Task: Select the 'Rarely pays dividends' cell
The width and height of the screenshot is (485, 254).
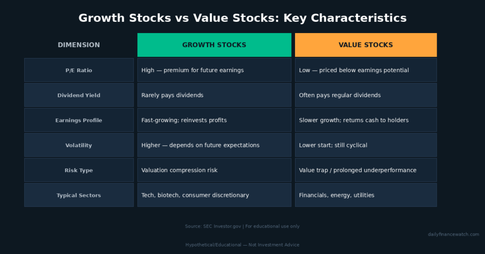Action: point(214,95)
